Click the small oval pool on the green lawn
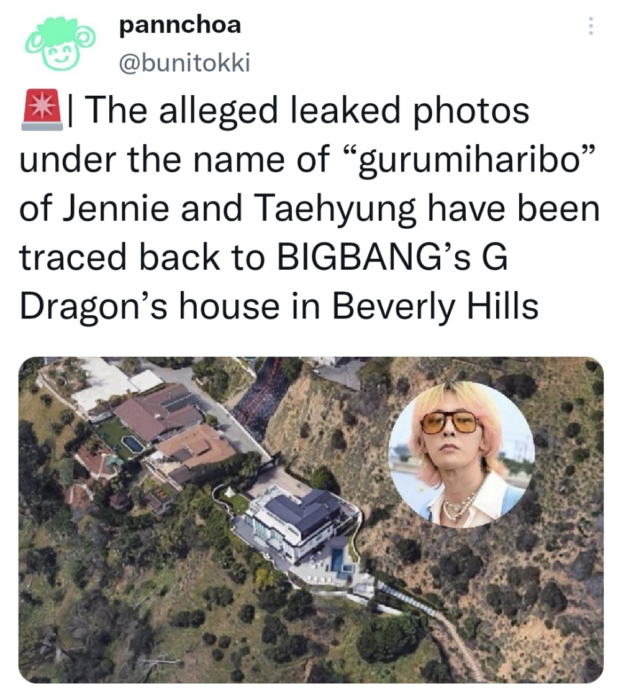 pyautogui.click(x=132, y=444)
